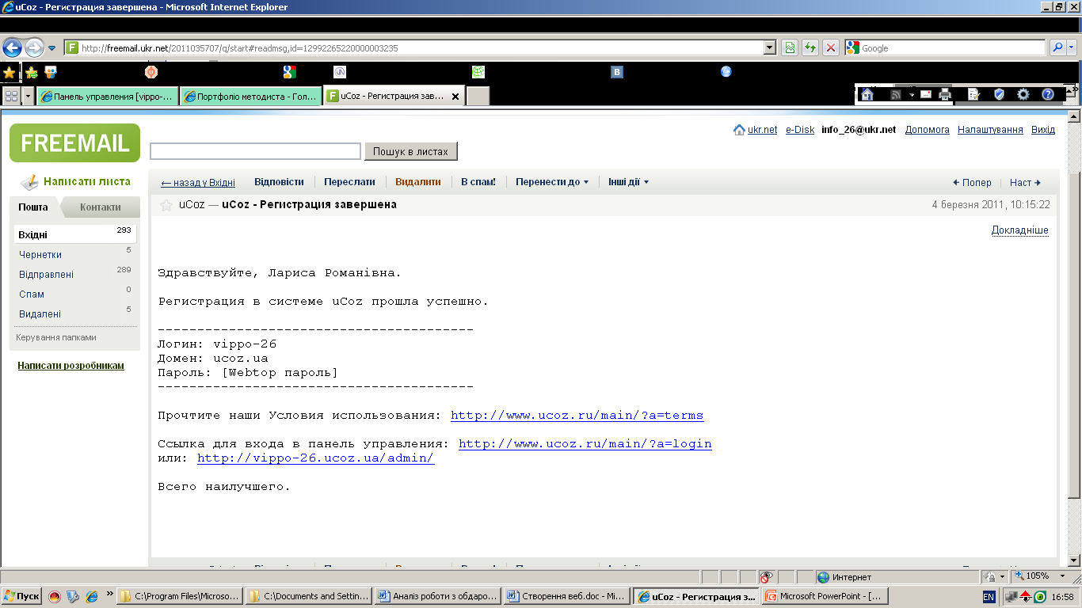Open the recent pages dropdown beside Forward

pyautogui.click(x=52, y=48)
